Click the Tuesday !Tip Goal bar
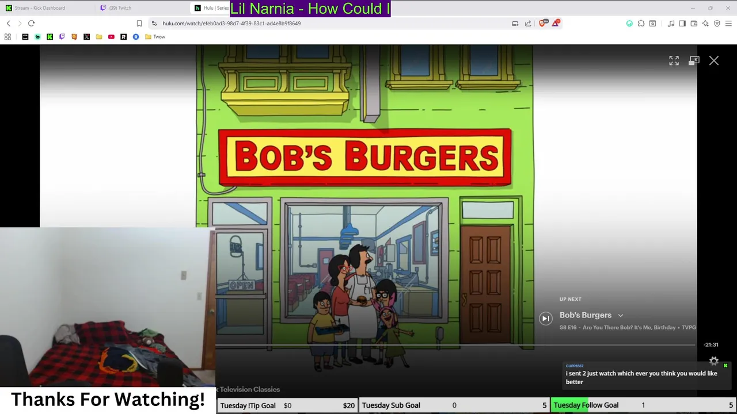 tap(287, 405)
